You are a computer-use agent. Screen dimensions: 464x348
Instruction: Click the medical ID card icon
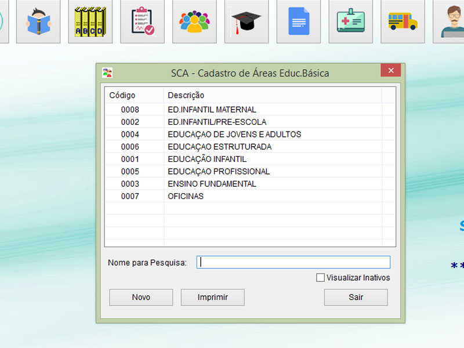[350, 21]
